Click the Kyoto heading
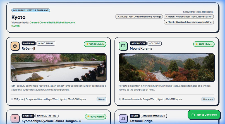Screen dimensions: 225x124 pyautogui.click(x=18, y=17)
